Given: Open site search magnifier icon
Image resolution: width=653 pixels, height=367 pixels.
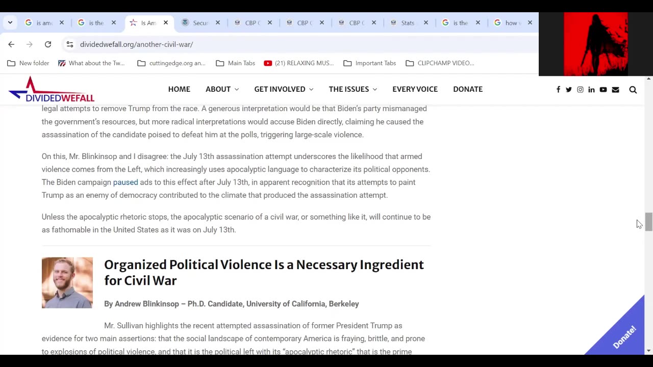Looking at the screenshot, I should (633, 90).
